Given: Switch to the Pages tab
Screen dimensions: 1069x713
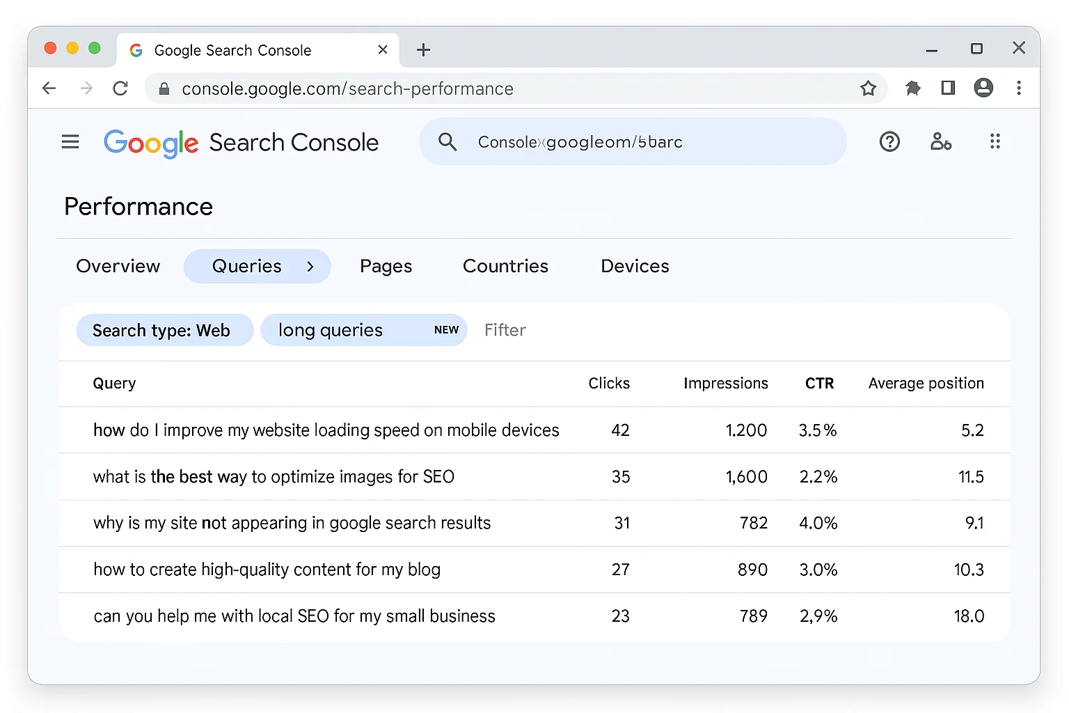Looking at the screenshot, I should 386,266.
